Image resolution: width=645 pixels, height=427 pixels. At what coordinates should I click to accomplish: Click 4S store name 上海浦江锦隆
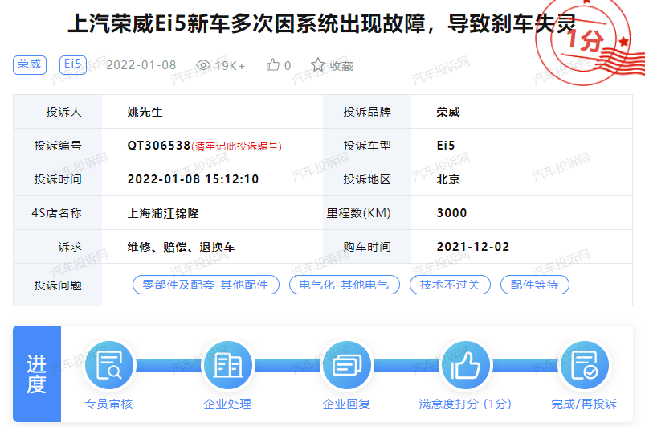tap(163, 213)
